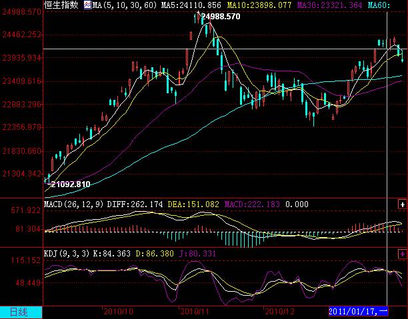408x319 pixels.
Task: Click the MA60 label
Action: [x=379, y=5]
